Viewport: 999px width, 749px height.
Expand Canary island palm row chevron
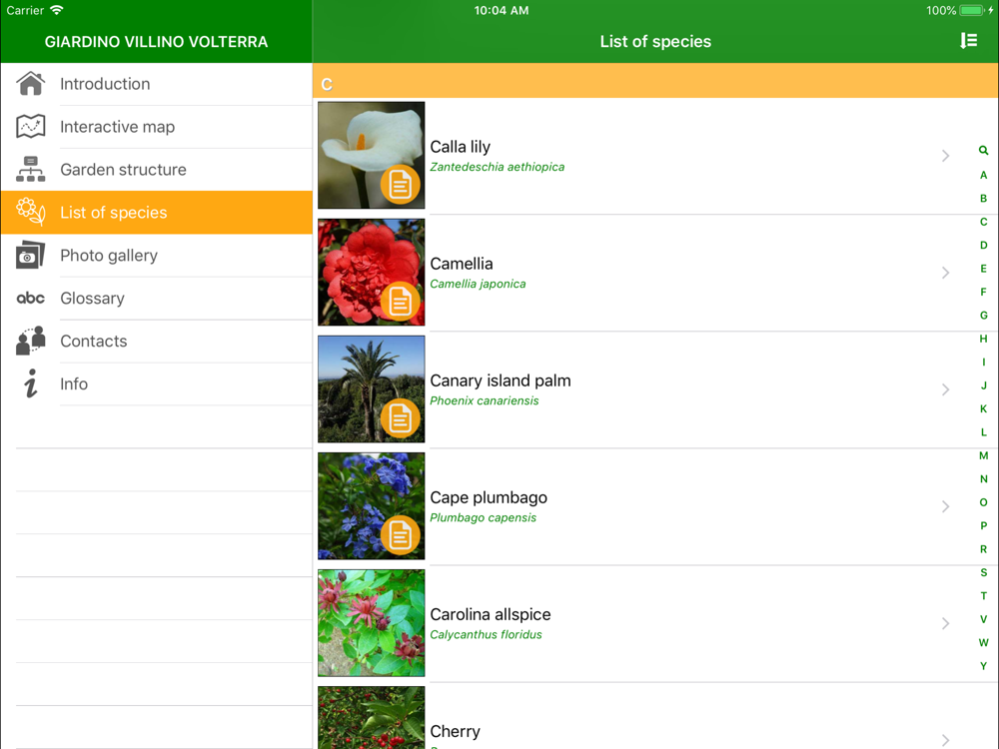pyautogui.click(x=945, y=389)
